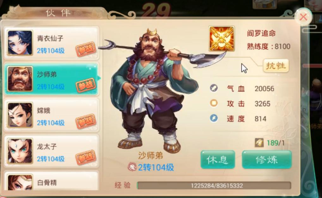
Task: Click the 气血 health stat icon
Action: point(214,88)
